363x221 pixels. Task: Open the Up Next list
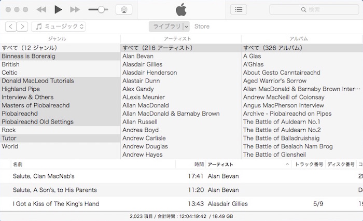pyautogui.click(x=238, y=9)
